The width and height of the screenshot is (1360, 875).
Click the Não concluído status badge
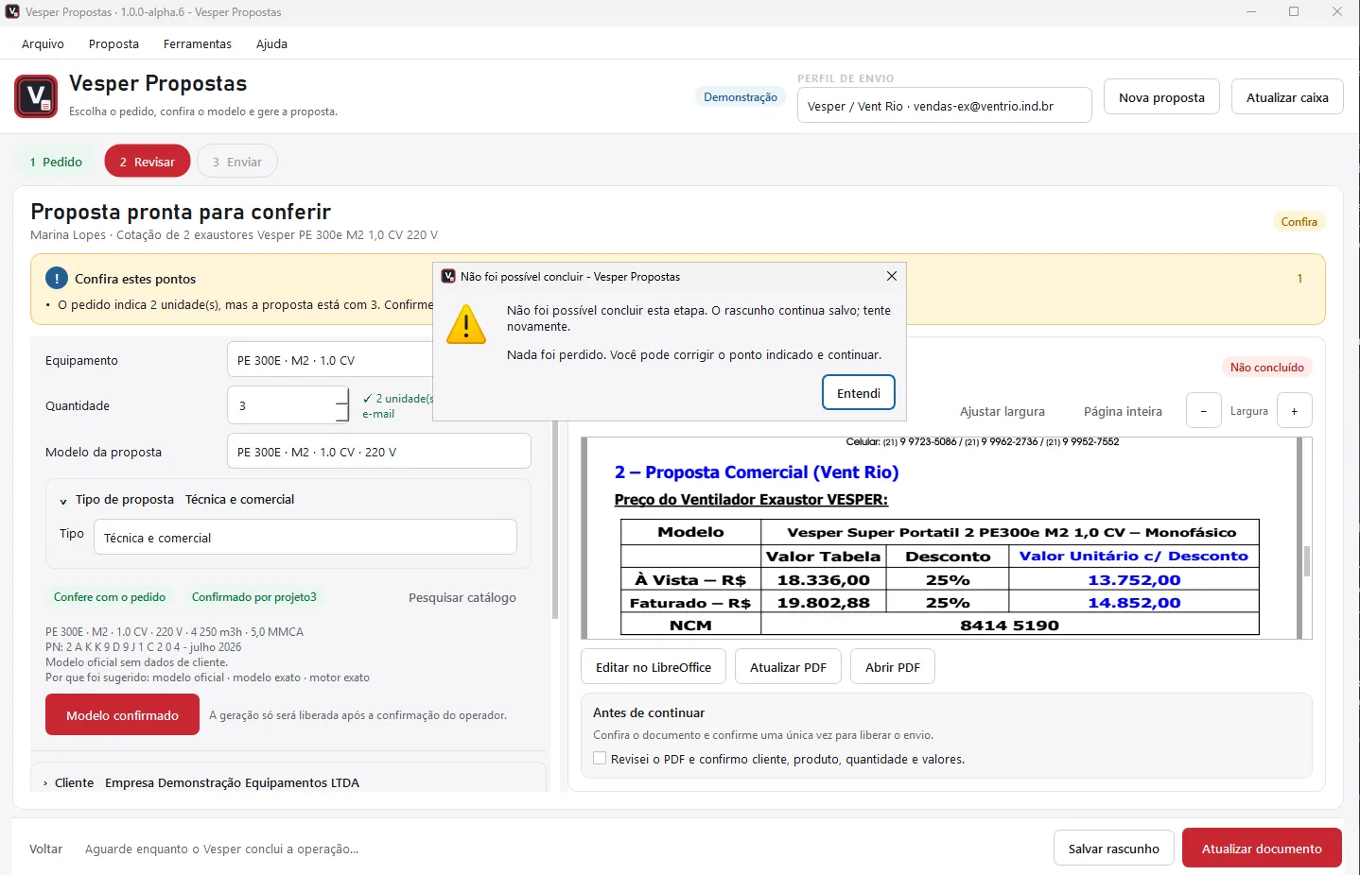(x=1266, y=367)
